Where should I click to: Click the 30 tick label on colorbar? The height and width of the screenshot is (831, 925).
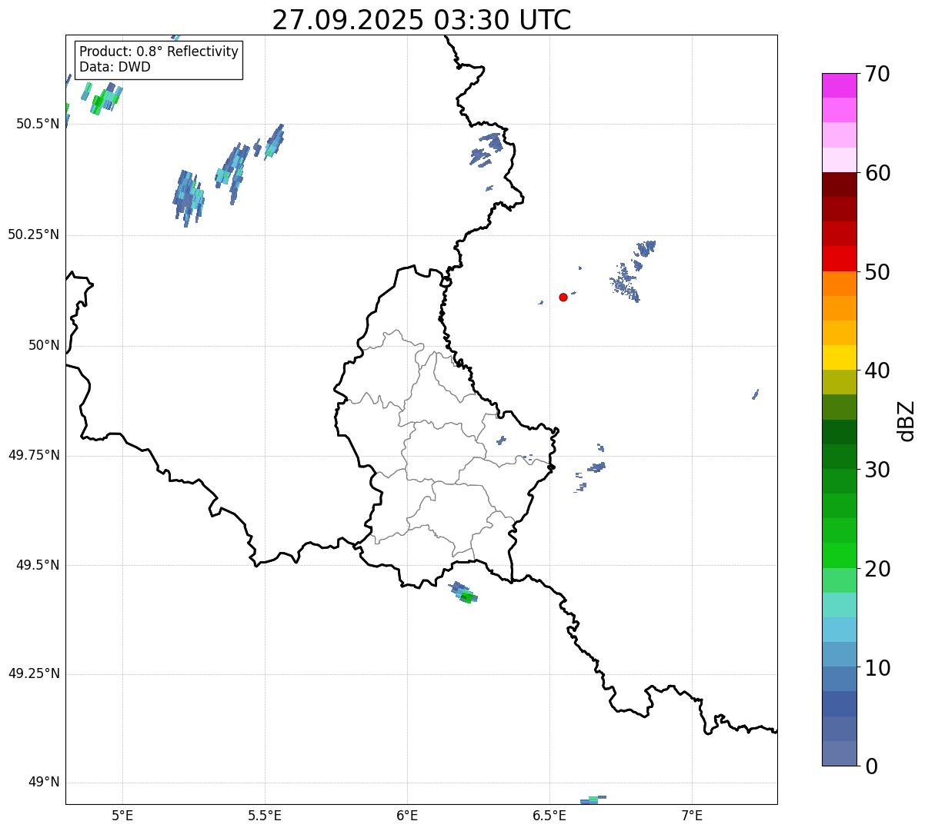pos(877,470)
